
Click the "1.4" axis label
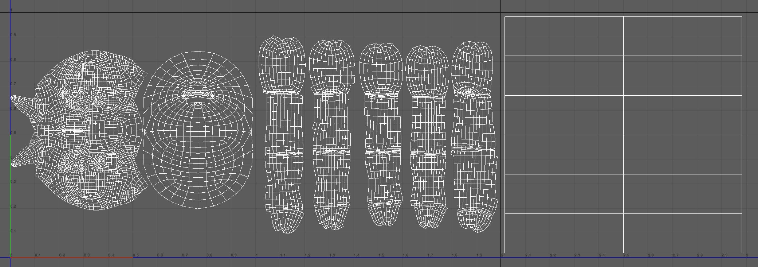click(x=356, y=255)
